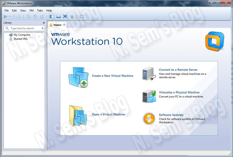Toggle the Show Library toolbar button
Viewport: 233px width, 157px height.
coord(52,17)
